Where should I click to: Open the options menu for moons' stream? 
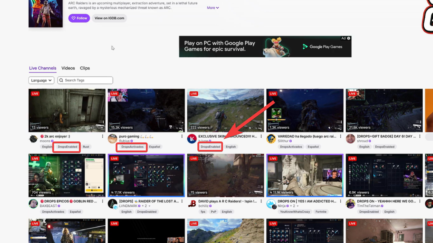(103, 136)
